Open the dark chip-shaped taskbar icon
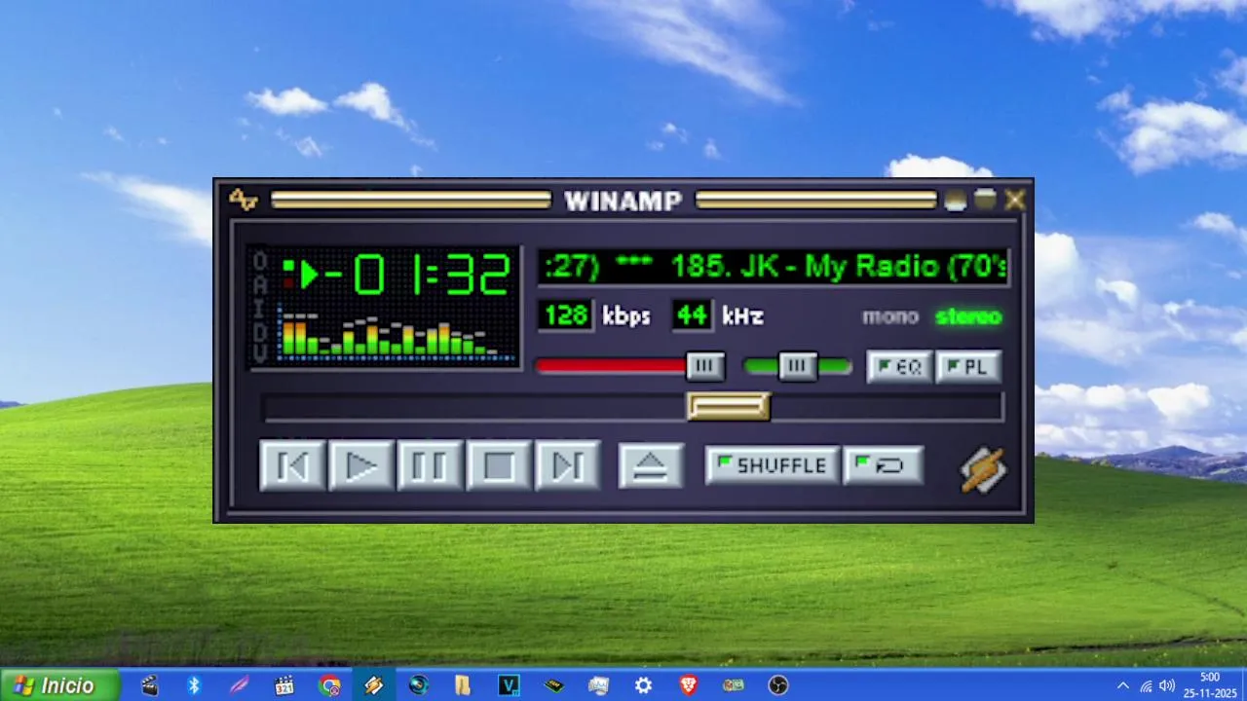Image resolution: width=1247 pixels, height=701 pixels. click(x=553, y=685)
